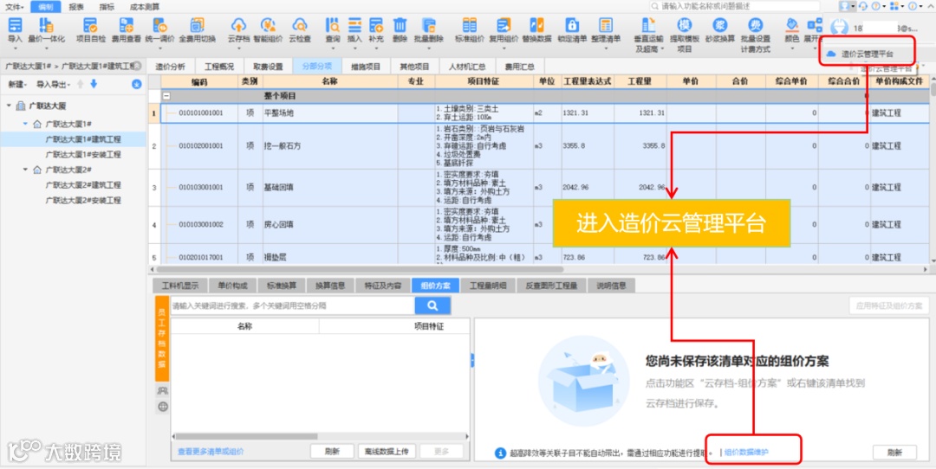Click the 挖一般石方 name cell
The width and height of the screenshot is (936, 469).
(x=330, y=146)
